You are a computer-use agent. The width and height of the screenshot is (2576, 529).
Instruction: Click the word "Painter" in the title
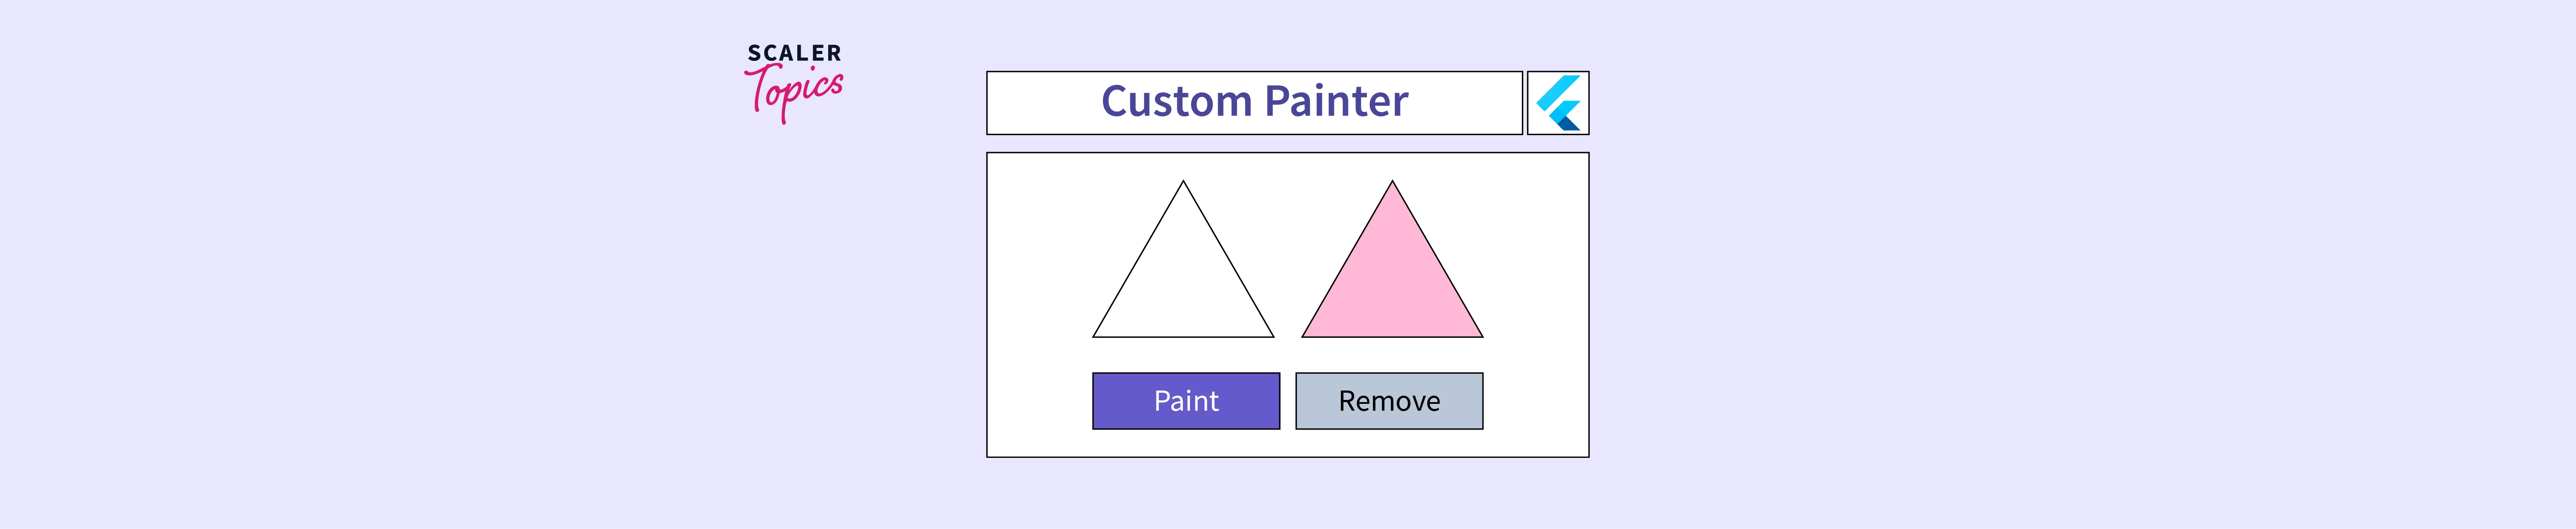pos(1336,102)
